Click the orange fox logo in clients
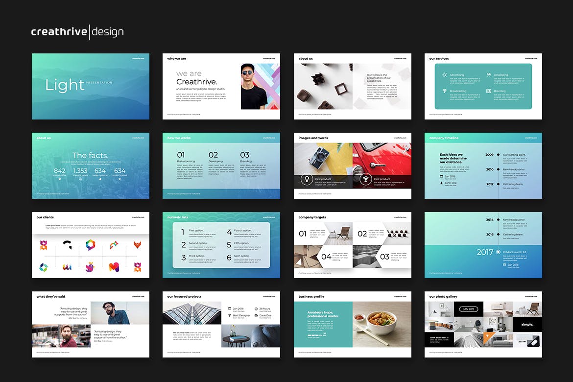Screen dimensions: 573x382 [x=138, y=244]
